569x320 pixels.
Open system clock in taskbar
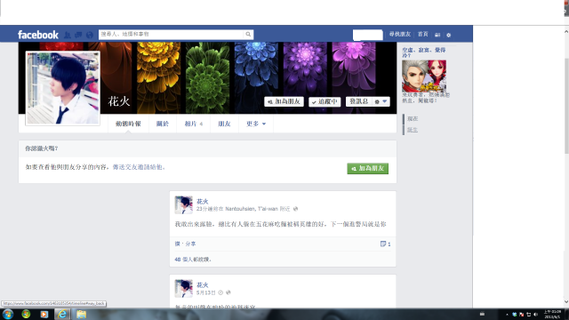552,314
